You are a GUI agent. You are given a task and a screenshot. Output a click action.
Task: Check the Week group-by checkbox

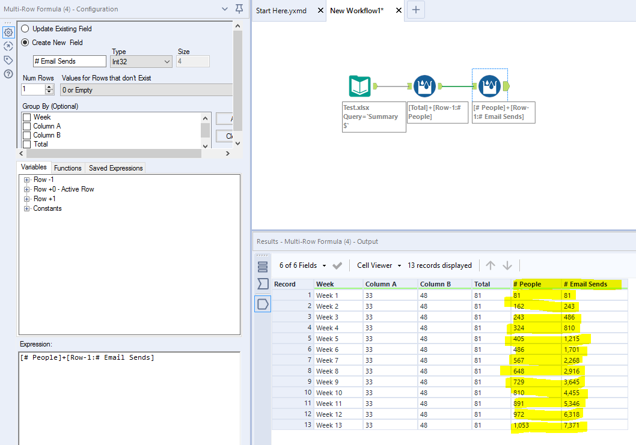[x=26, y=118]
